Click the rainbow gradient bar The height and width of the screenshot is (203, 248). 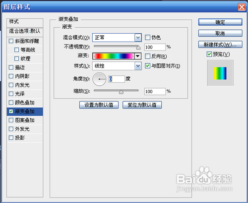coord(114,56)
